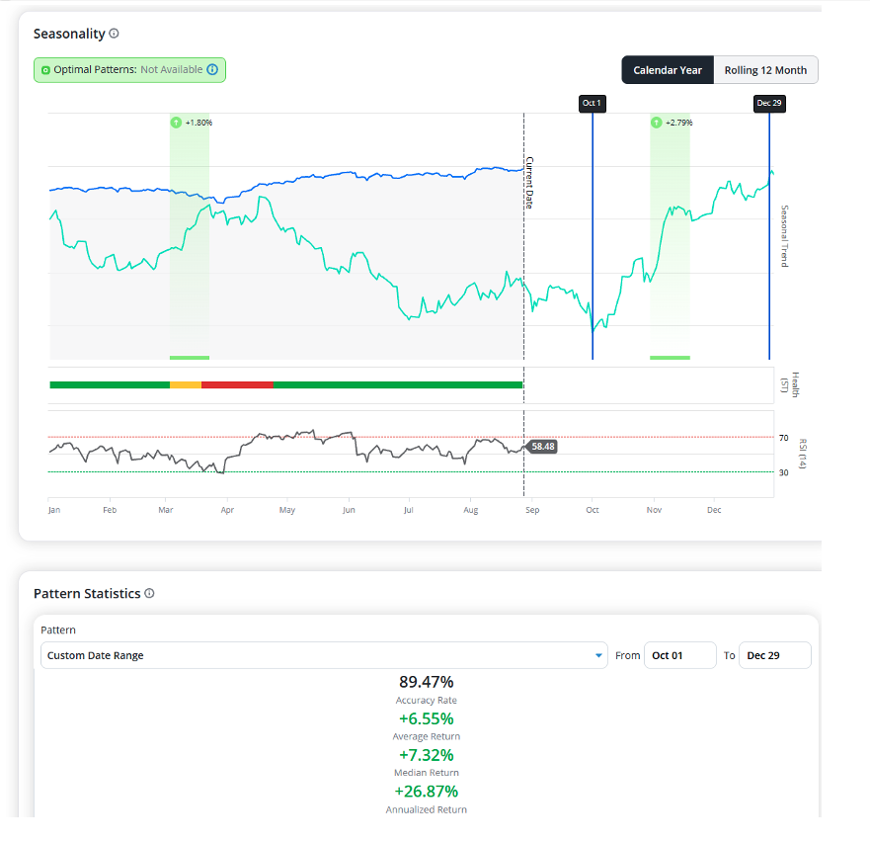Click the Optimal Patterns Not Available badge
870x841 pixels.
[x=129, y=70]
